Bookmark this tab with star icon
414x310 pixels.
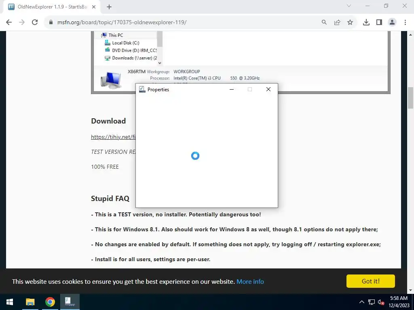350,23
